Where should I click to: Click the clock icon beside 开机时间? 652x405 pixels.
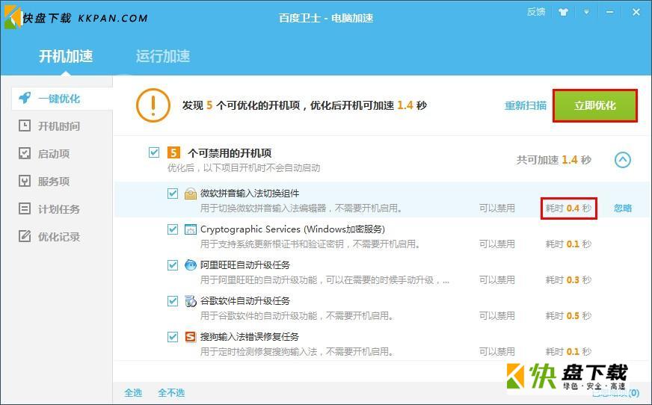(25, 126)
